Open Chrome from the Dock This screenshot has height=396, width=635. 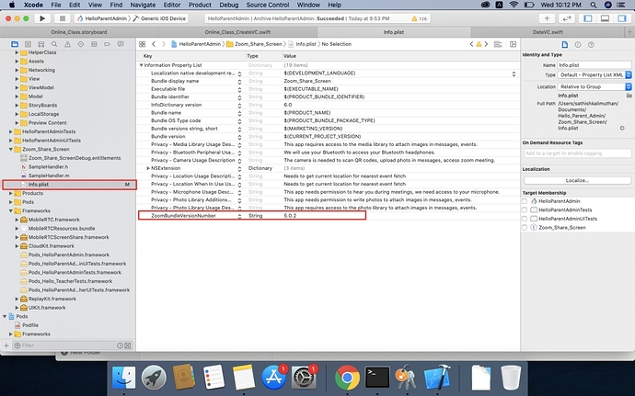[x=347, y=377]
